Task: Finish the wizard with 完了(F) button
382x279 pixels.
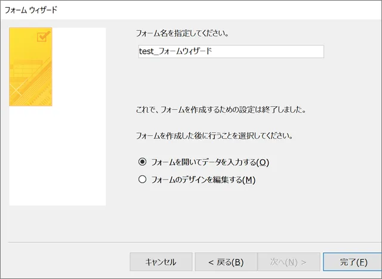Action: point(353,262)
